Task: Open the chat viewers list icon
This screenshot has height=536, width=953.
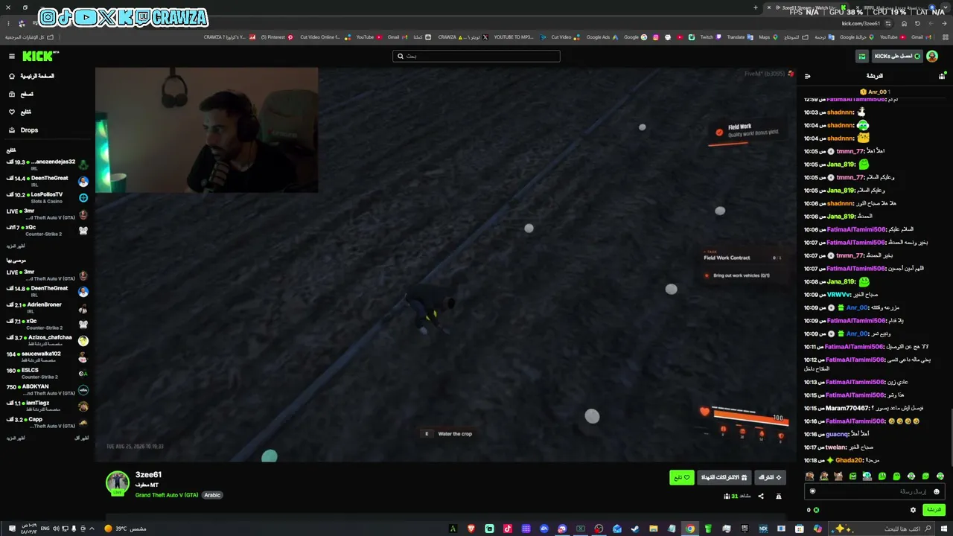Action: pos(942,76)
